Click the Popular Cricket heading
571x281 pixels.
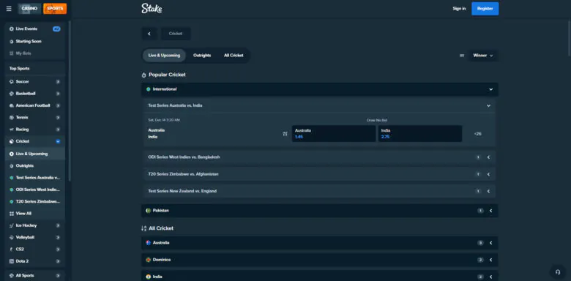click(x=167, y=75)
